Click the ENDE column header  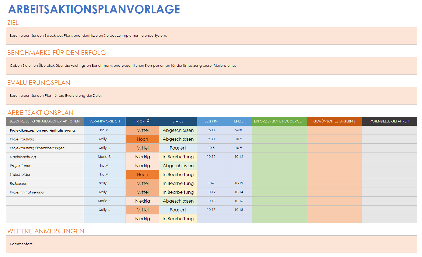(x=239, y=121)
